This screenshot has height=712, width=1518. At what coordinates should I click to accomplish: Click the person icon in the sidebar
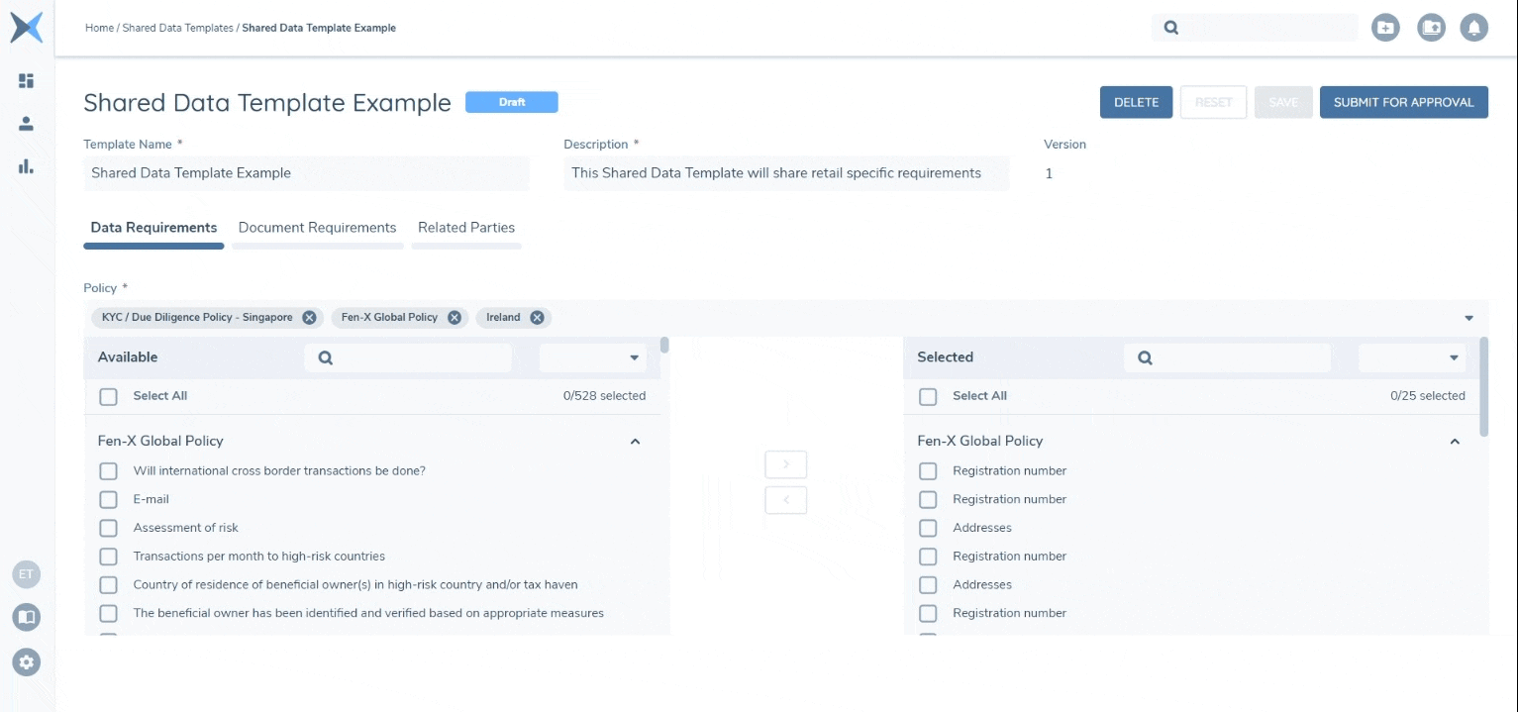pyautogui.click(x=27, y=124)
